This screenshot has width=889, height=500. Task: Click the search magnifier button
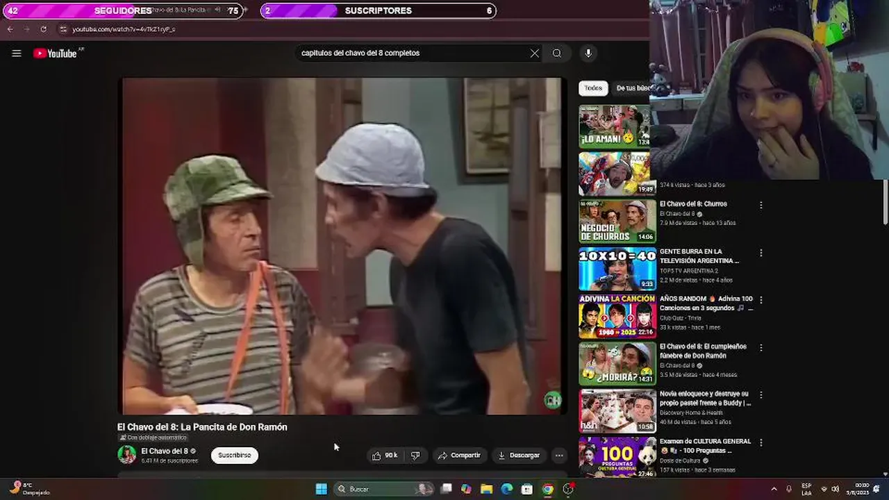click(557, 53)
